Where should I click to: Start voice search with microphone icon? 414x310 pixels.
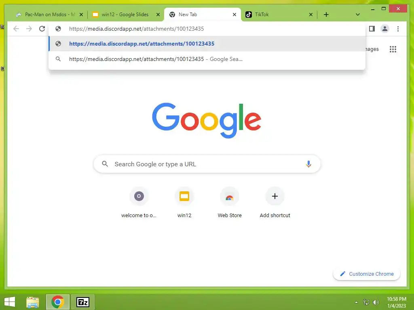[x=308, y=164]
